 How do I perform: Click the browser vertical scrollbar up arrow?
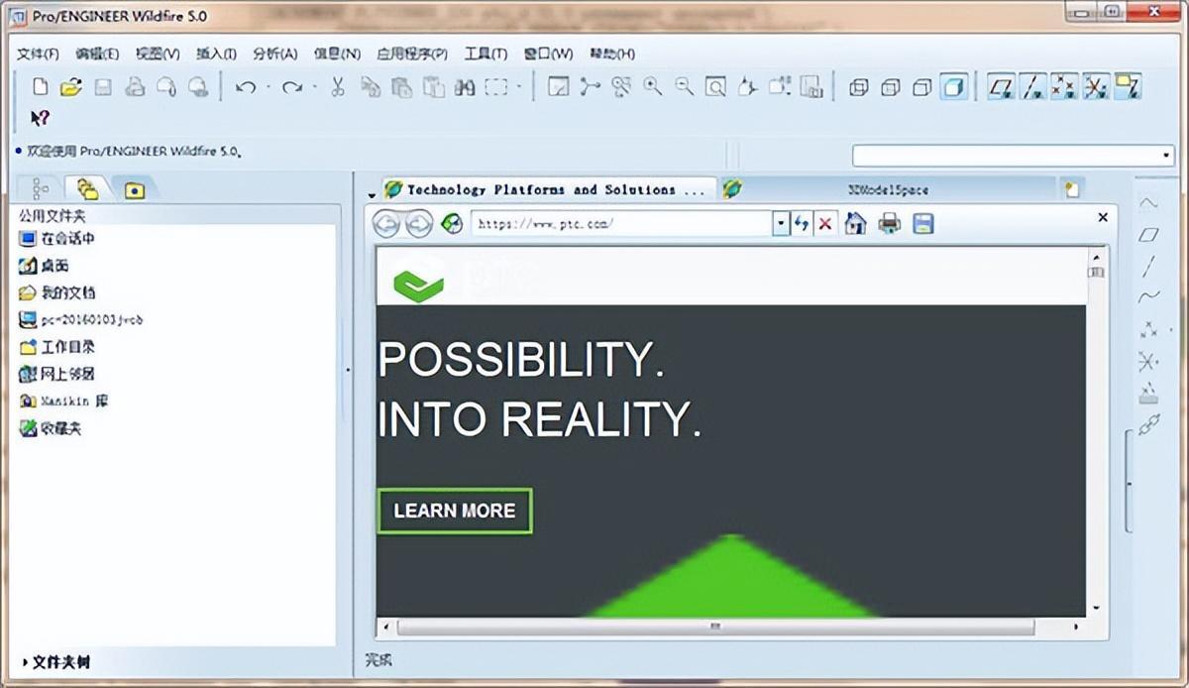pyautogui.click(x=1096, y=256)
